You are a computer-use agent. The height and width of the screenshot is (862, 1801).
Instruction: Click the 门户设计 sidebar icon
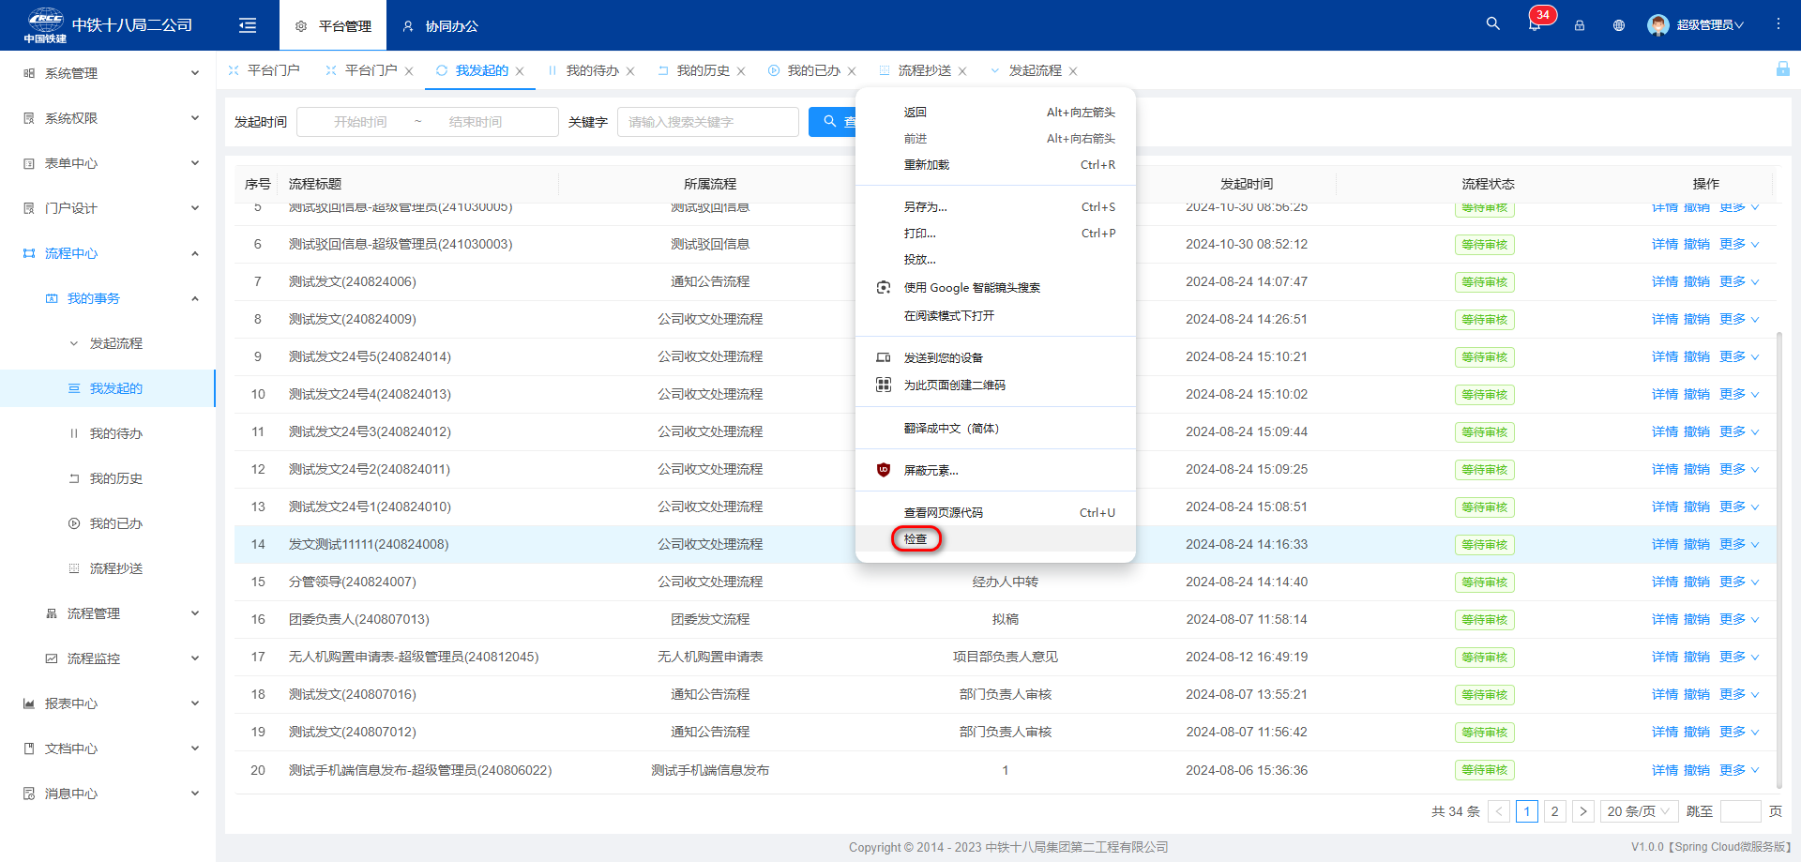click(x=29, y=208)
